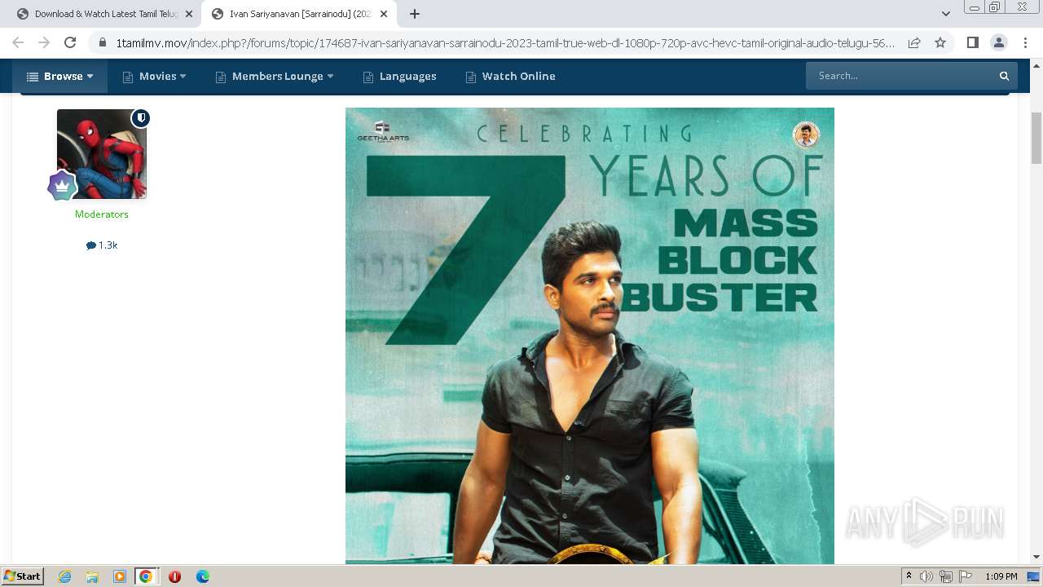Go back to previous page
Viewport: 1043px width, 587px height.
[18, 42]
